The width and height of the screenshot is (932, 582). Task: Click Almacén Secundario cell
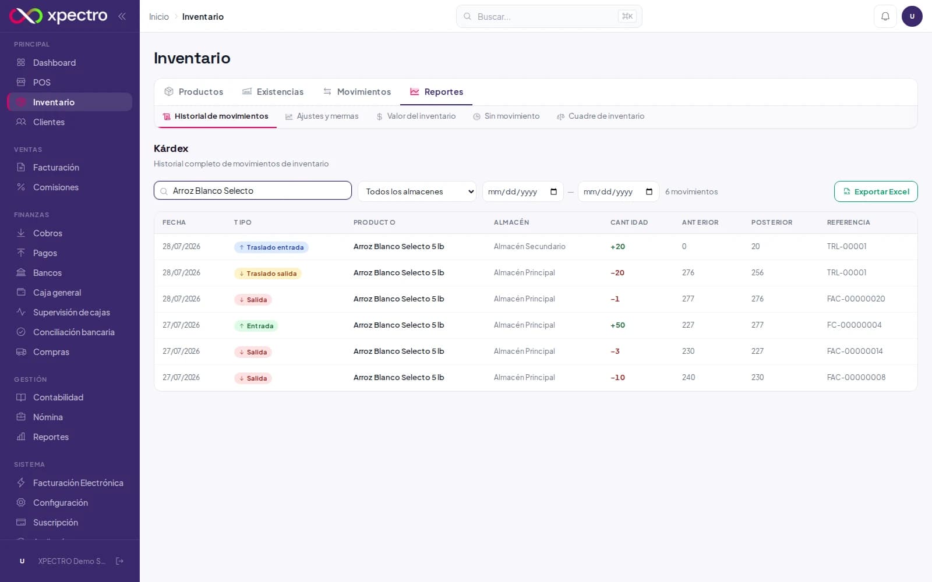(x=529, y=246)
